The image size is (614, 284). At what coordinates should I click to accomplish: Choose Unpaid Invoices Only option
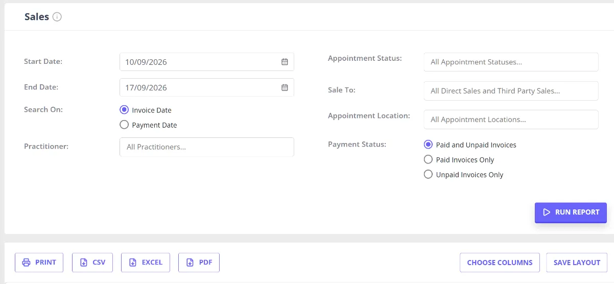click(x=428, y=174)
